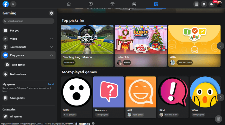Click the Jyoti plays label
225x125 pixels.
[138, 115]
